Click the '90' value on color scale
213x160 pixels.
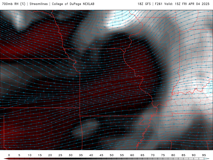click(x=194, y=155)
